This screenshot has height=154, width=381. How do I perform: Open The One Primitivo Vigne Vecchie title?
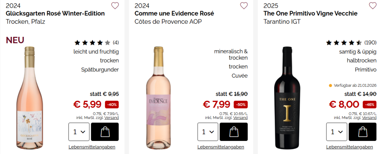point(310,13)
